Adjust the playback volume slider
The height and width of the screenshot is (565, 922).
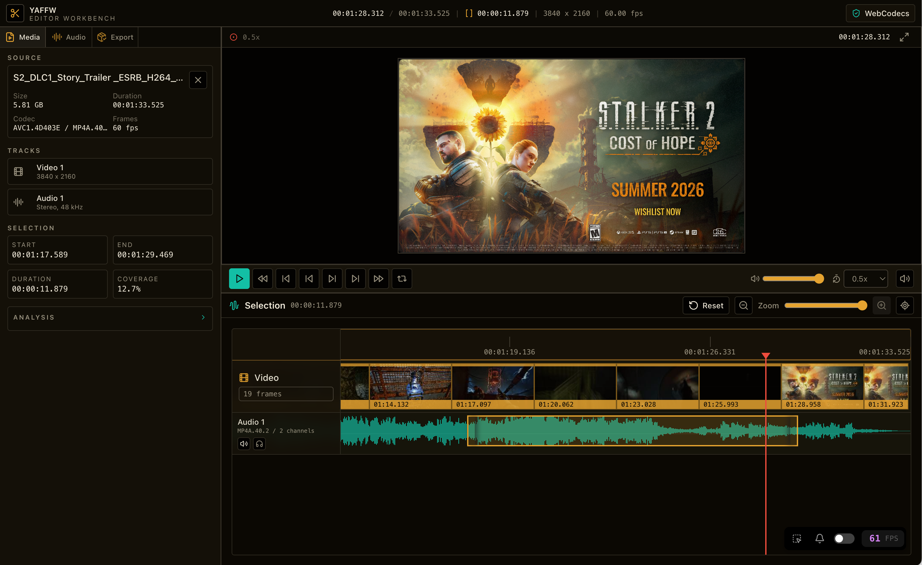pos(793,278)
